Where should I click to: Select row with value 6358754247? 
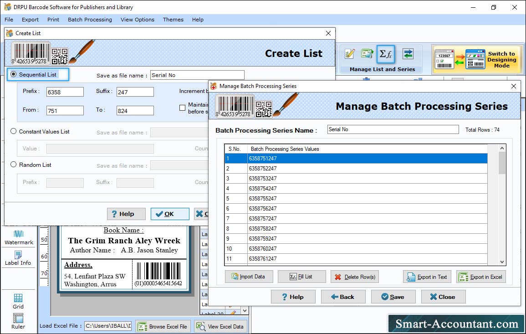[x=356, y=189]
